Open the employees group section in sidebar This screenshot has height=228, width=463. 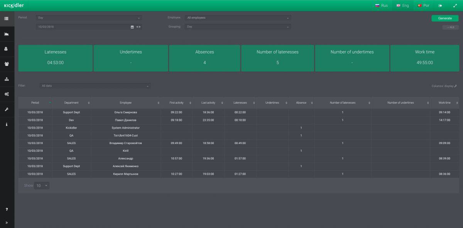7,64
